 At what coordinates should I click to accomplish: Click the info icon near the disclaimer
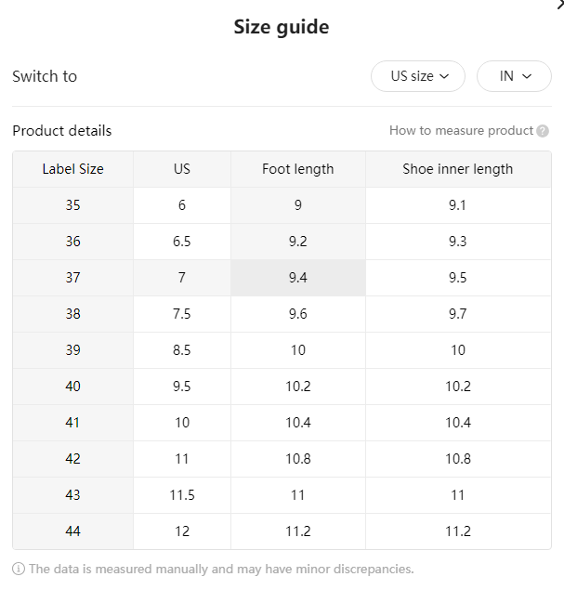(x=19, y=569)
